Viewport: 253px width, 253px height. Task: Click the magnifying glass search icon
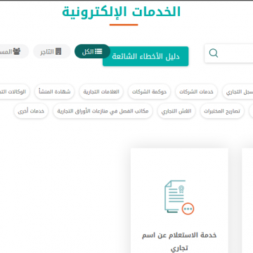(x=214, y=53)
